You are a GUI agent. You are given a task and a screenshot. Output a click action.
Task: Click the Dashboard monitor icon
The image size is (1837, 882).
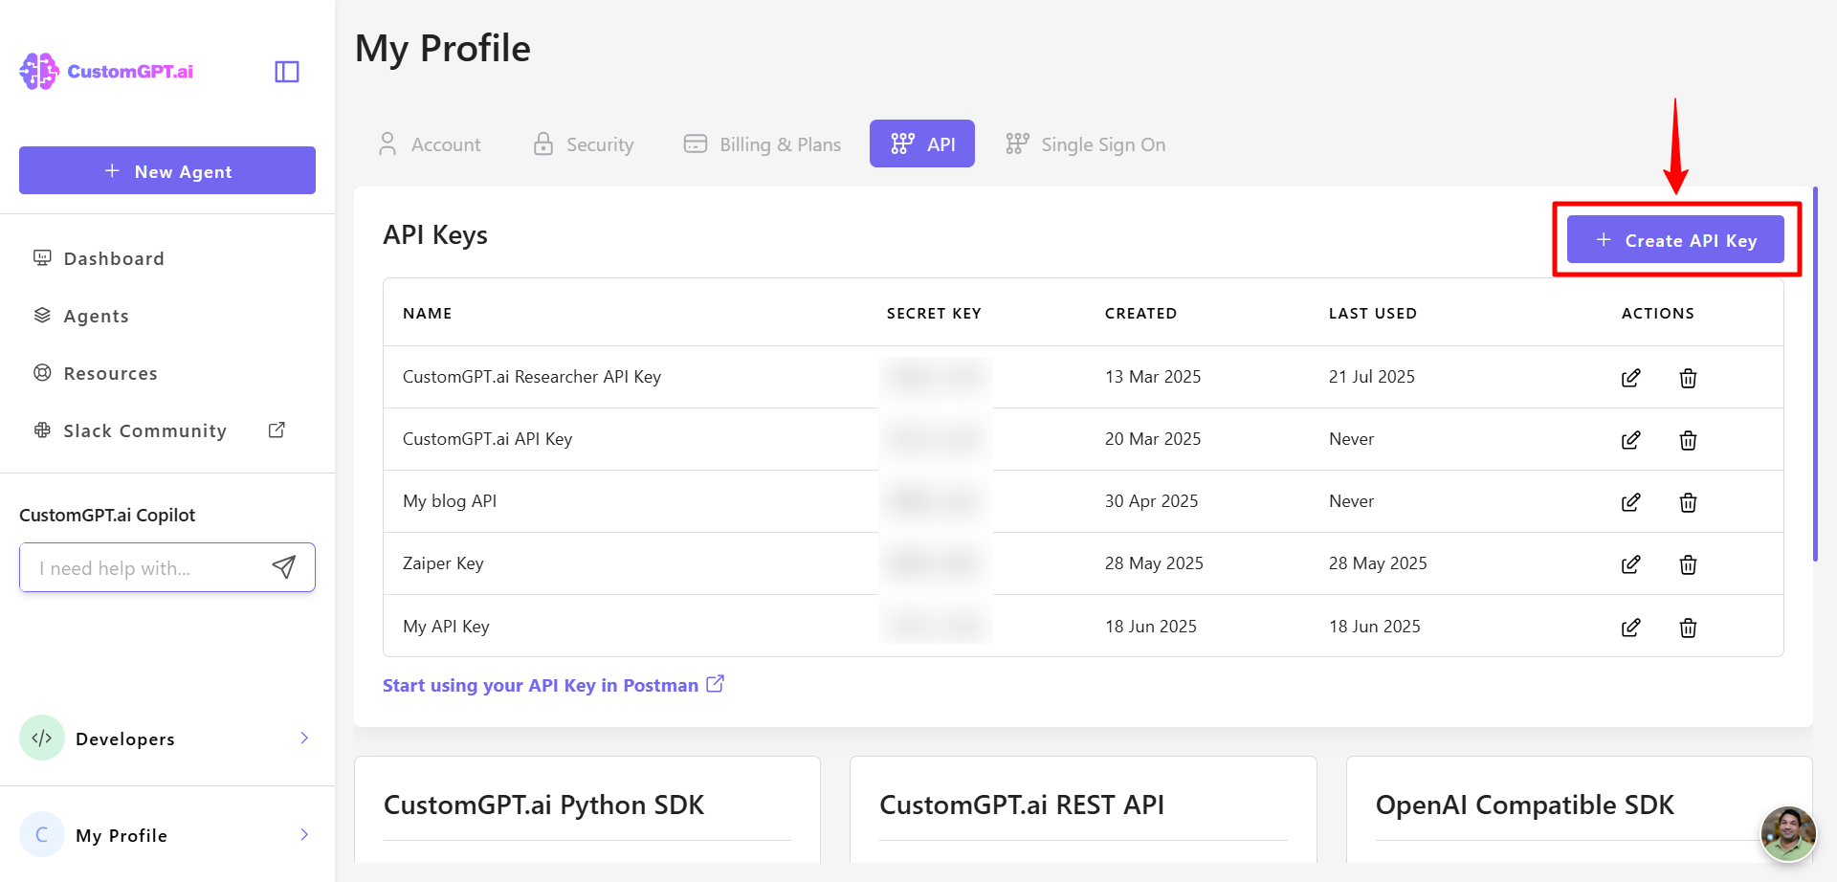click(42, 257)
